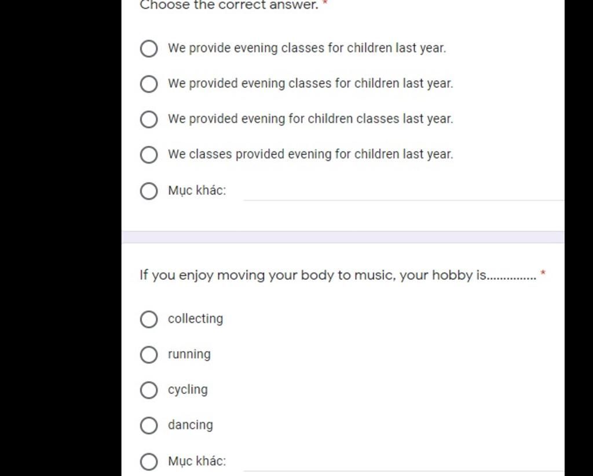593x476 pixels.
Task: Select "dancing" as the hobby answer
Action: tap(149, 426)
